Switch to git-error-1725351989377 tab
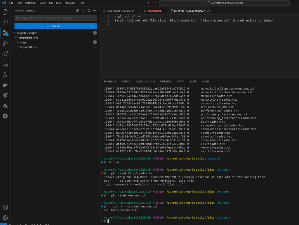 click(x=189, y=11)
